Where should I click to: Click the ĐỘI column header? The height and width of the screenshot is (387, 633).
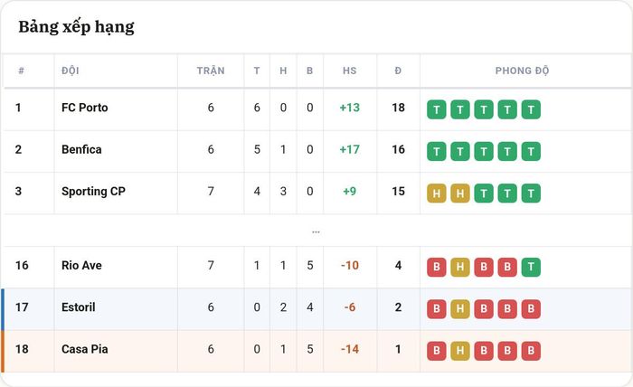click(x=71, y=71)
